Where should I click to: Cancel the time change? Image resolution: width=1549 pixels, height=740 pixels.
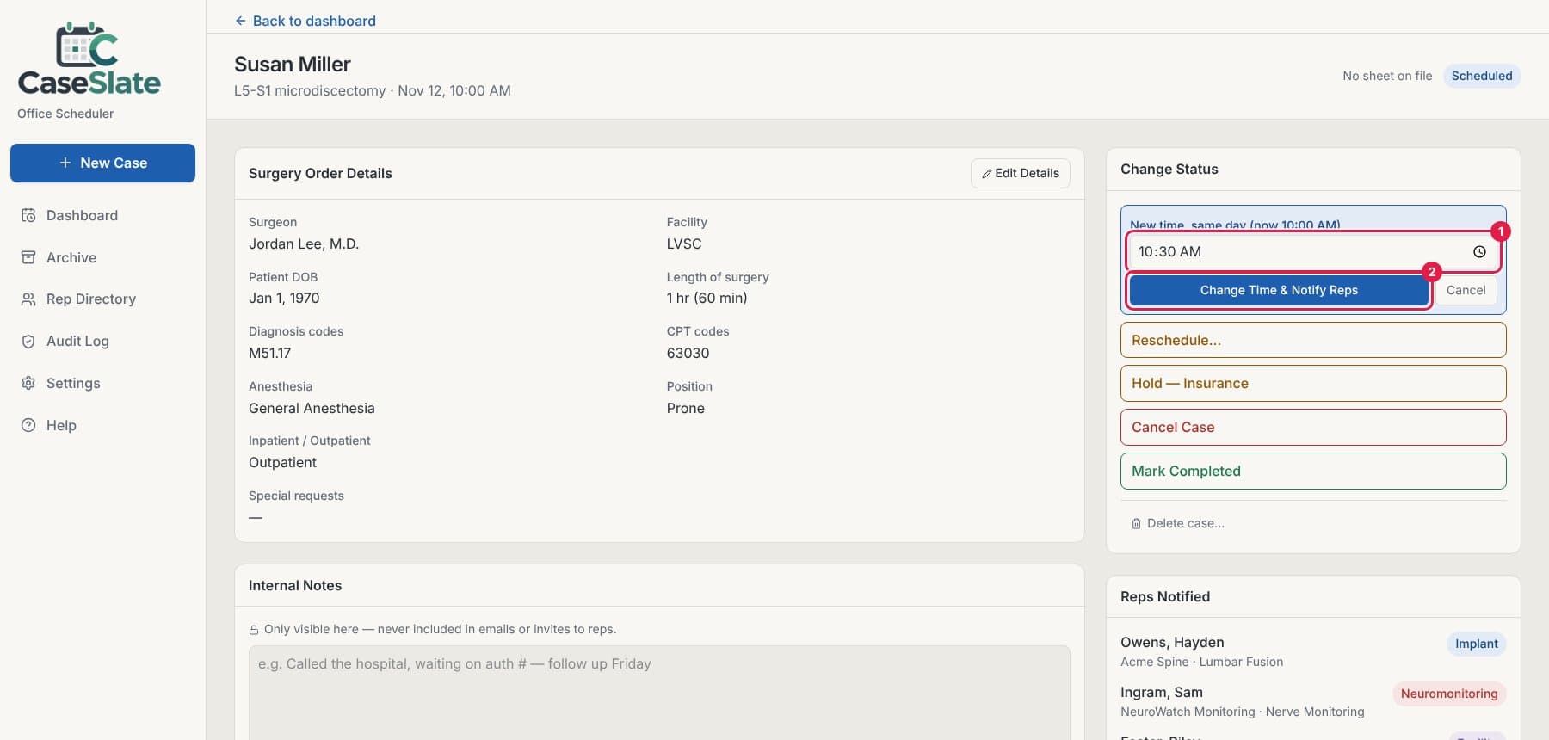(1466, 290)
